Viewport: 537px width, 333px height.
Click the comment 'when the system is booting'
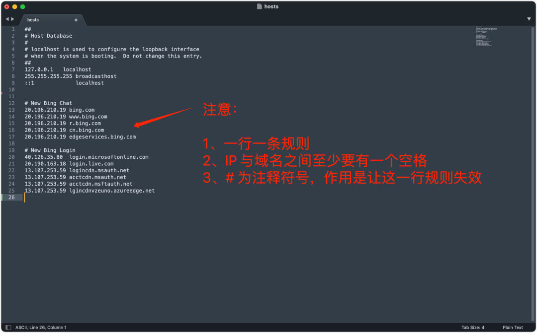(113, 56)
